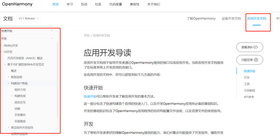
Task: Open 方舟开发框架（ArkUI）概述 page
Action: [x=25, y=58]
